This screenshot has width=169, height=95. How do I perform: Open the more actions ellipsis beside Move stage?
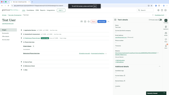pyautogui.click(x=108, y=21)
